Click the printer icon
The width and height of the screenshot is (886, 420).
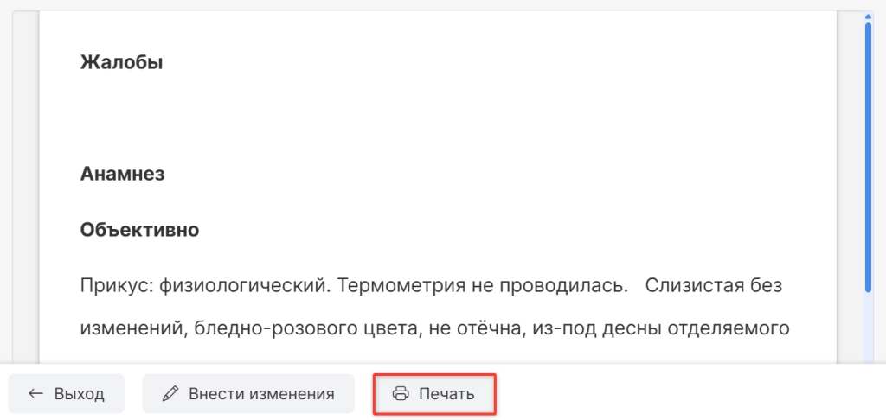click(x=401, y=394)
